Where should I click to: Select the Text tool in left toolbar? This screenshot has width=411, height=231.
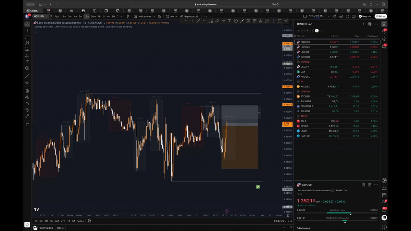(x=27, y=62)
